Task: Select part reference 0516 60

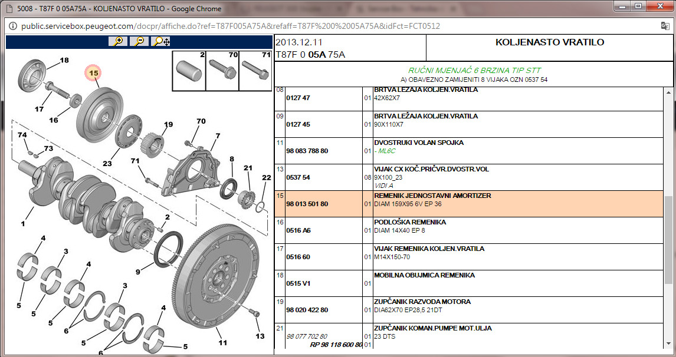Action: 298,257
